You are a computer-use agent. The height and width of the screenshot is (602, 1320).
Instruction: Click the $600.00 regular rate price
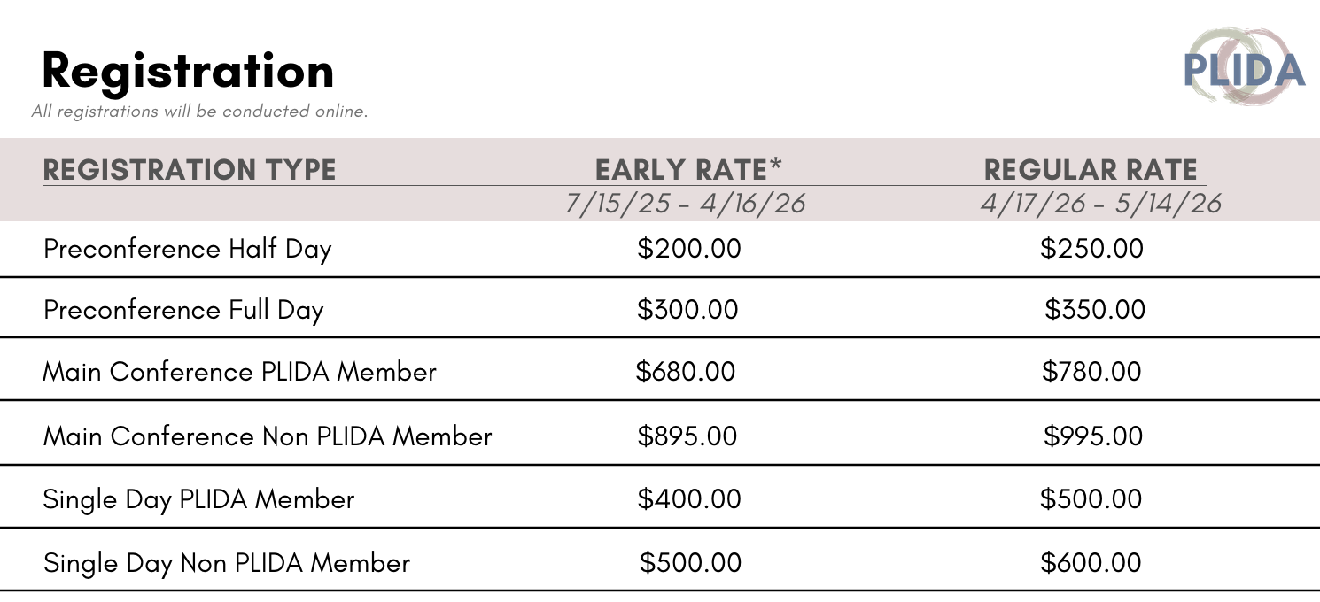coord(1091,562)
